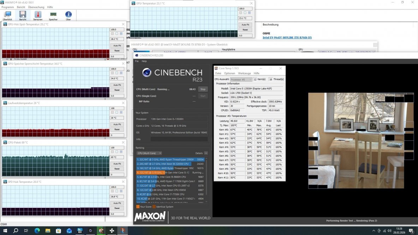Open the Überblick toolbar icon in HWiNFO
Image resolution: width=418 pixels, height=235 pixels.
[x=7, y=16]
